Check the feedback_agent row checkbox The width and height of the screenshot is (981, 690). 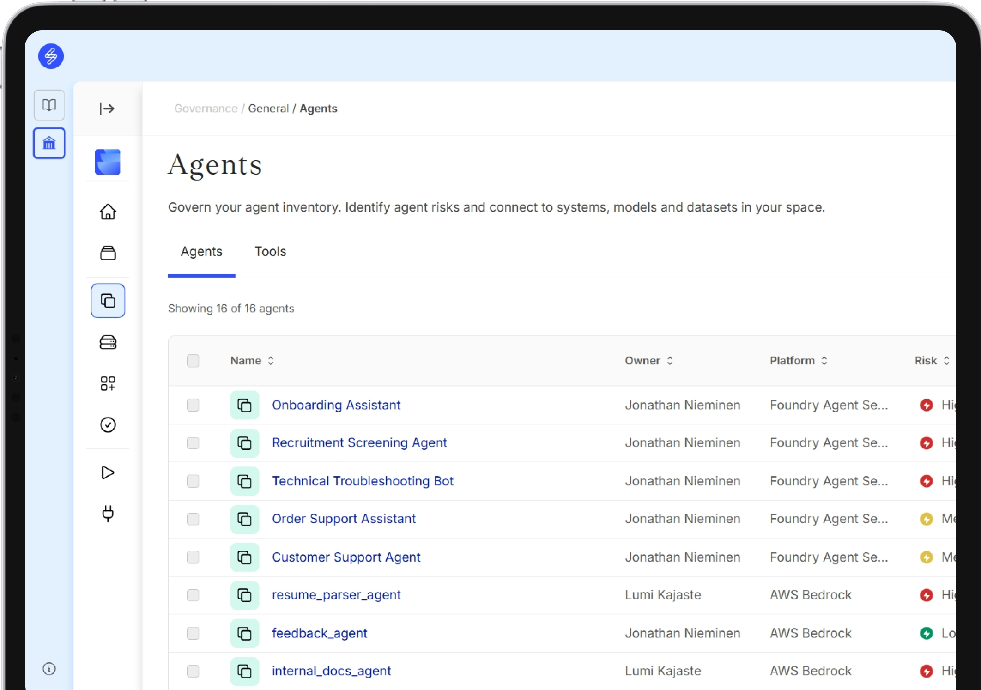pos(193,633)
